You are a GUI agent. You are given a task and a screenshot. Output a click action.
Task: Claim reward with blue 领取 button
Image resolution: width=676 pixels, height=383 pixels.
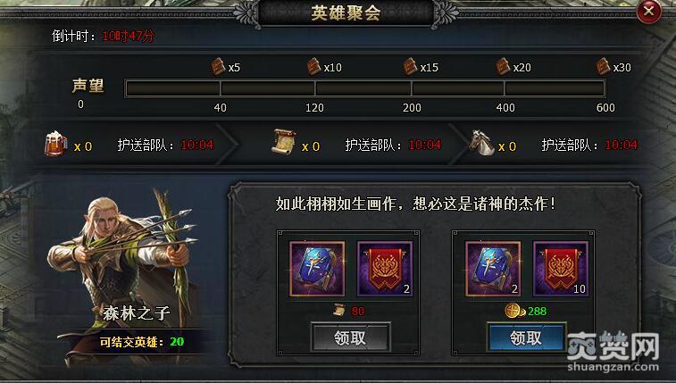526,337
